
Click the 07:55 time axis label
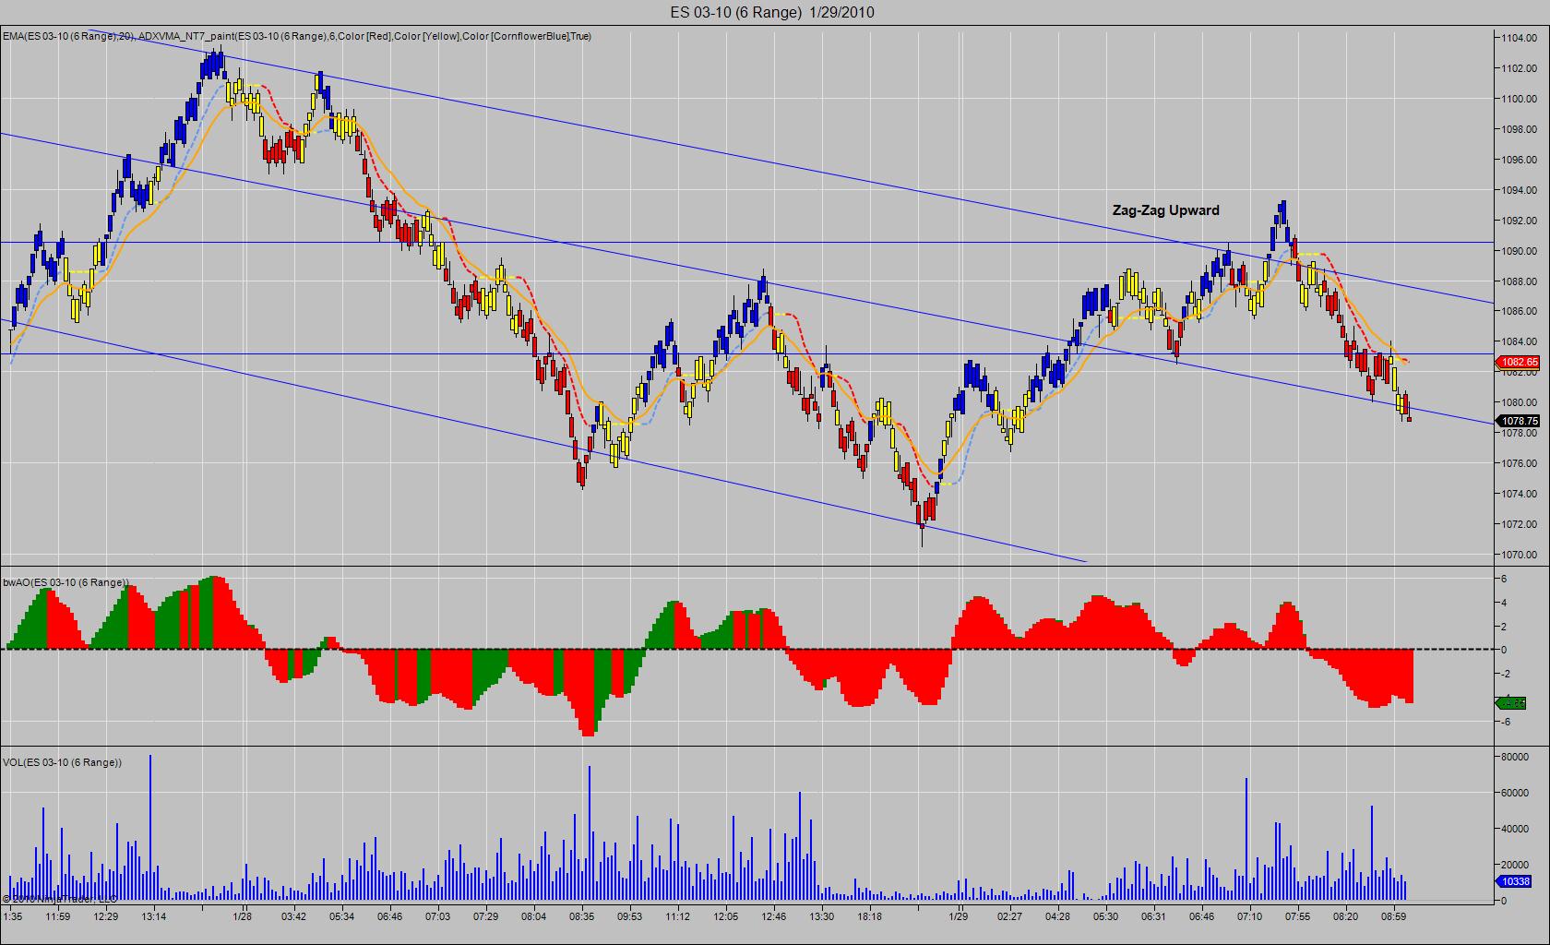pyautogui.click(x=1298, y=916)
